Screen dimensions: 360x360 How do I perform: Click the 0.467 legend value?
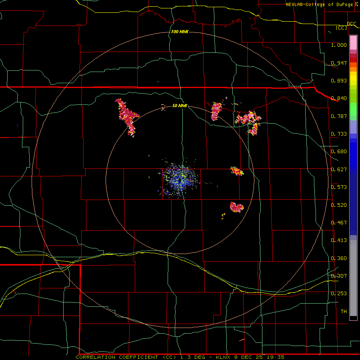(339, 223)
